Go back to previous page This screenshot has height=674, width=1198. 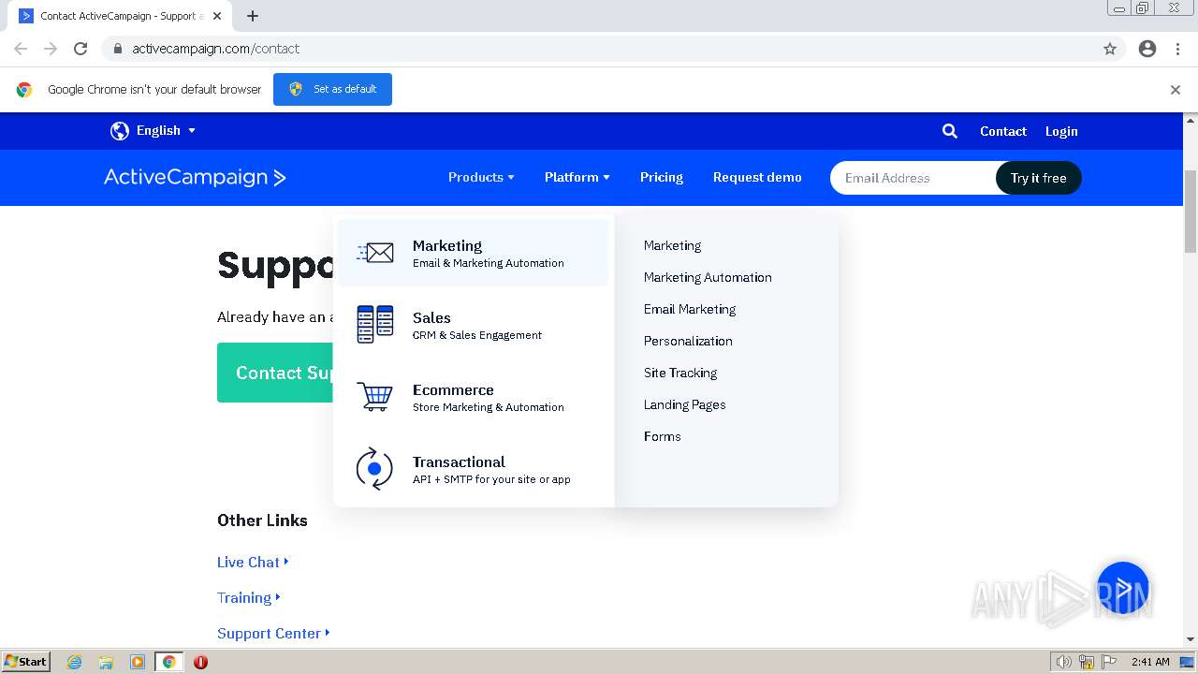click(x=21, y=49)
